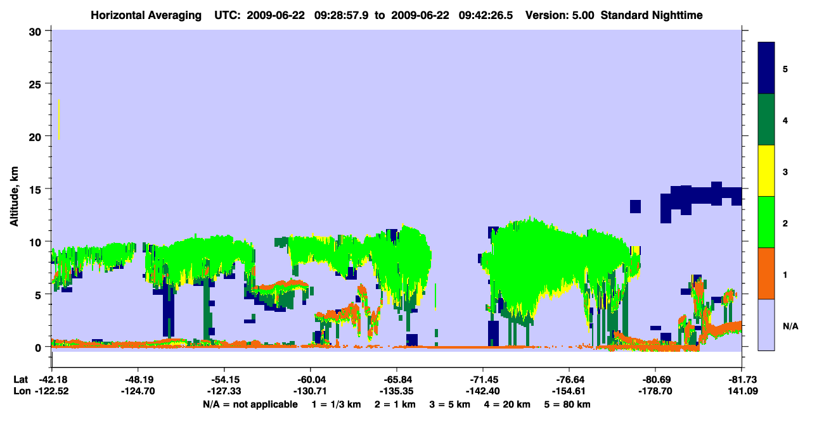Click the bright green color bar segment labeled 2
824x422 pixels.
point(766,222)
